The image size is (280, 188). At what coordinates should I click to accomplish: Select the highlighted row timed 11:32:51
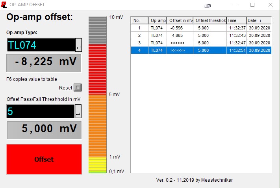(x=201, y=50)
